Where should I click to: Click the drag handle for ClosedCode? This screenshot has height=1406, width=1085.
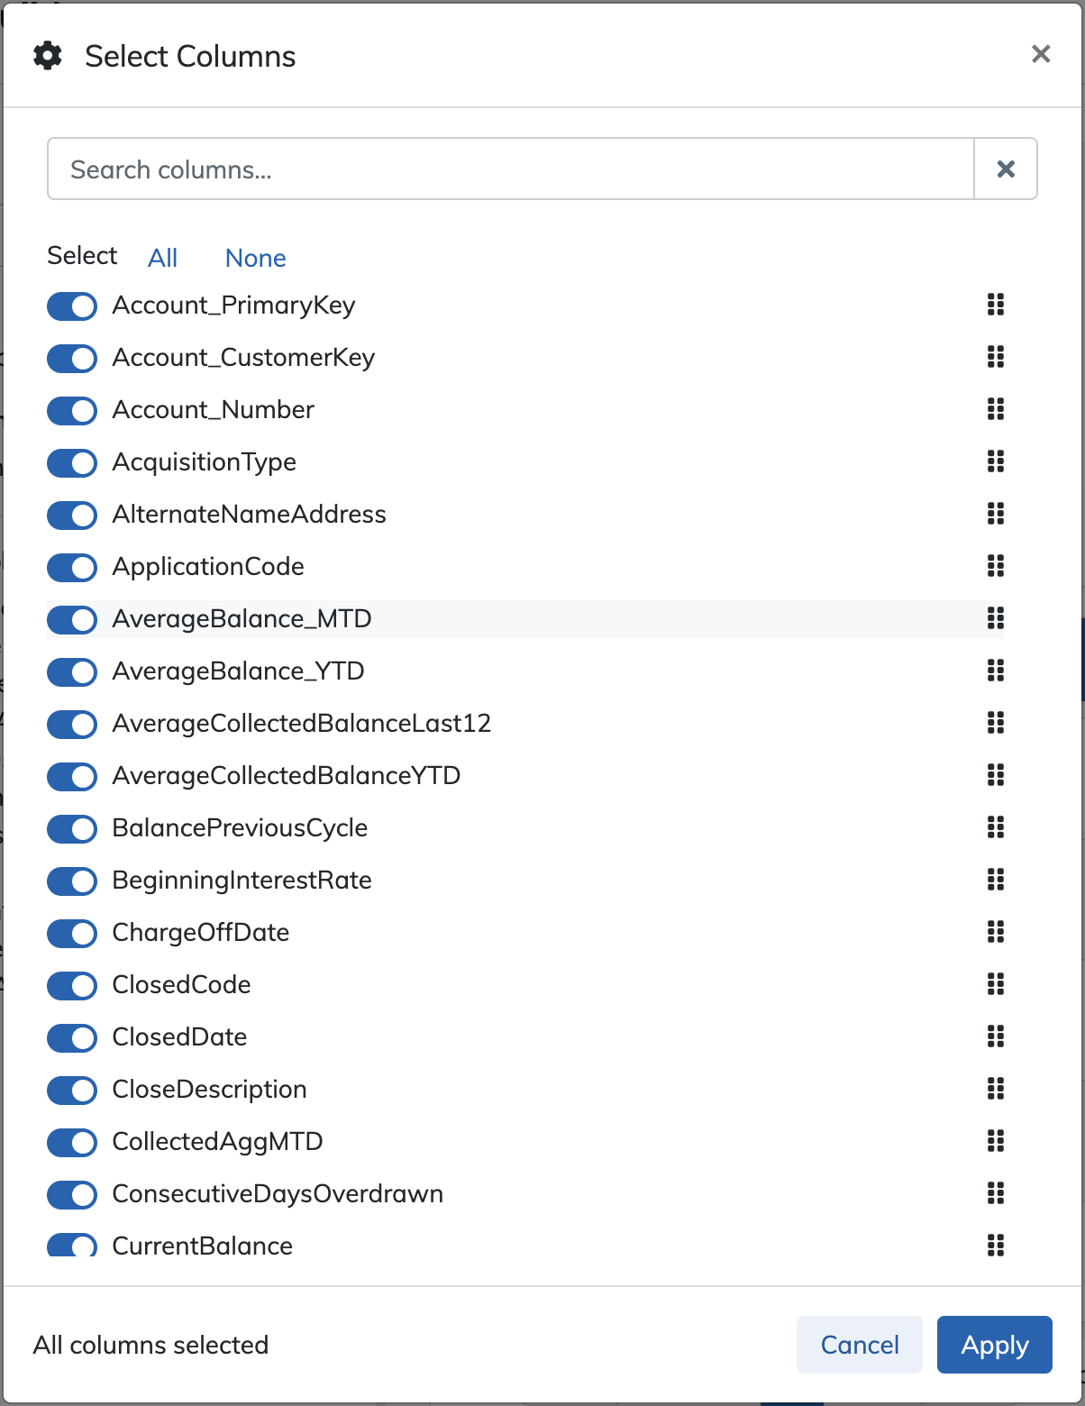[x=995, y=985]
